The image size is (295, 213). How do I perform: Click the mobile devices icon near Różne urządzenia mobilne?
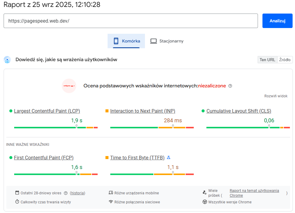pos(110,193)
